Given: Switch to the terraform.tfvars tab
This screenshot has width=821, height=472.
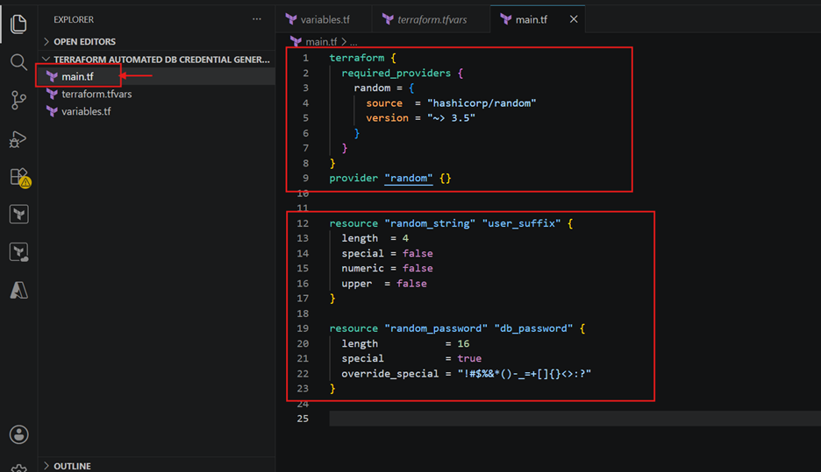Looking at the screenshot, I should pyautogui.click(x=431, y=19).
